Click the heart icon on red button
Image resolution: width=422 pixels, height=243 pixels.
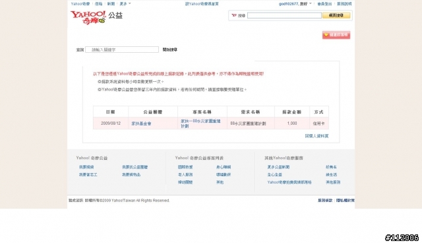pos(326,35)
